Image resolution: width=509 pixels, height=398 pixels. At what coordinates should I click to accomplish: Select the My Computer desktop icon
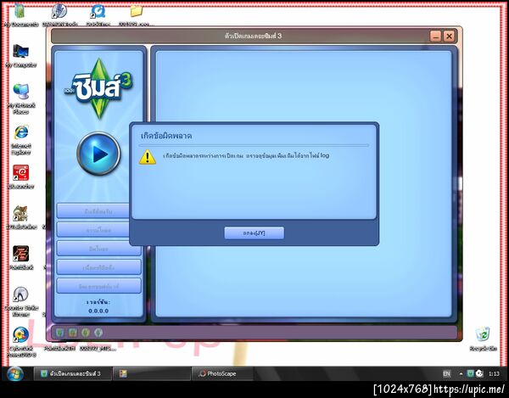[x=20, y=56]
